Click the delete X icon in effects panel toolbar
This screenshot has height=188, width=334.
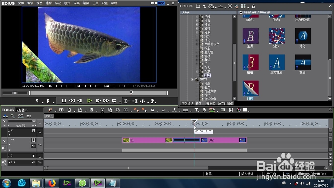click(x=230, y=6)
